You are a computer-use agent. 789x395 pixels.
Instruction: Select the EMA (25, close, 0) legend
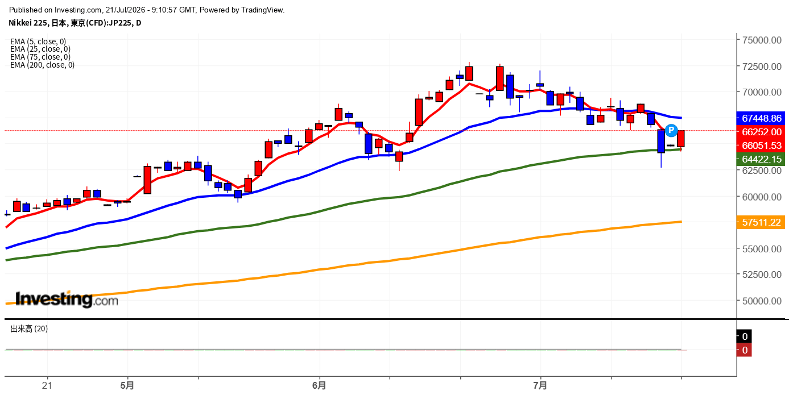[x=40, y=49]
